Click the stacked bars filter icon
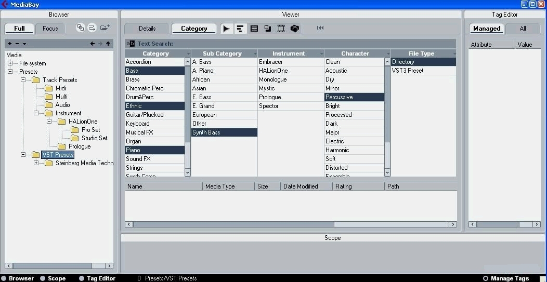The width and height of the screenshot is (547, 282). tap(240, 29)
